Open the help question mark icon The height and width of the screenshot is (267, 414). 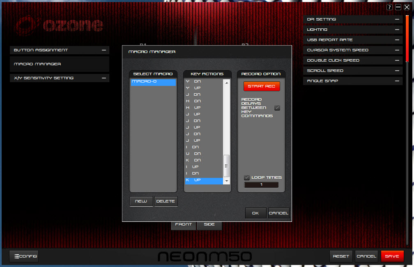tap(389, 7)
